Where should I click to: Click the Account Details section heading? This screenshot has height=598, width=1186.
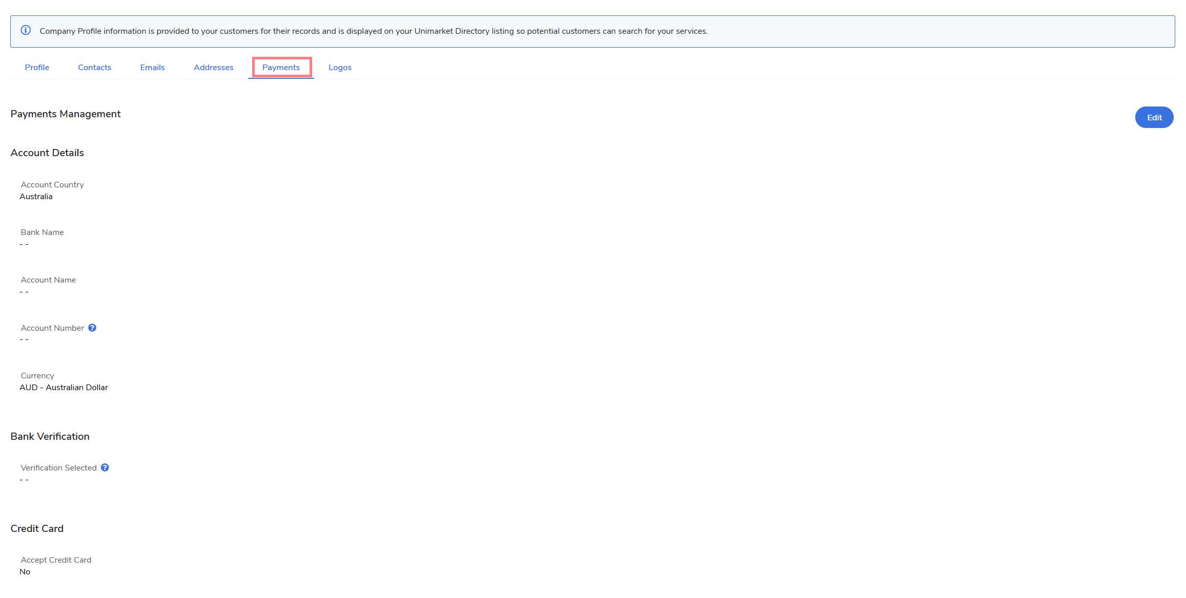point(47,153)
